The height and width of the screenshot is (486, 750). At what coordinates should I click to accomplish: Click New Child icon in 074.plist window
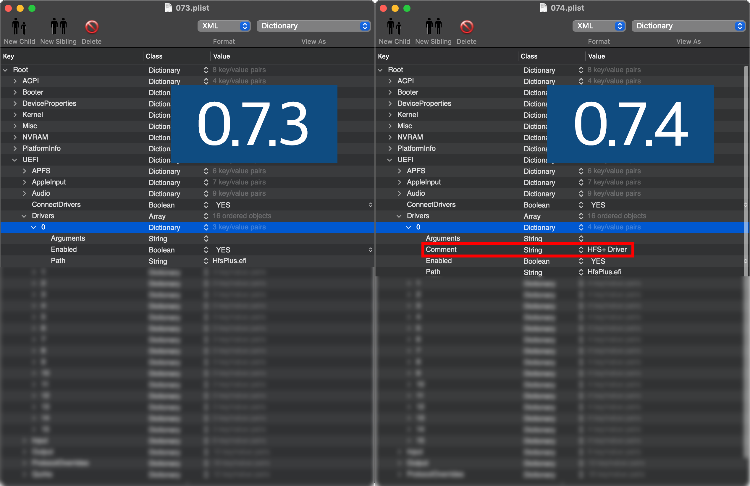(x=394, y=26)
